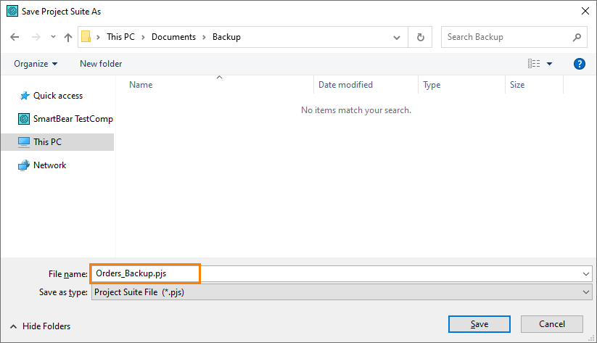Expand the address bar path history dropdown
The image size is (597, 343).
coord(396,37)
